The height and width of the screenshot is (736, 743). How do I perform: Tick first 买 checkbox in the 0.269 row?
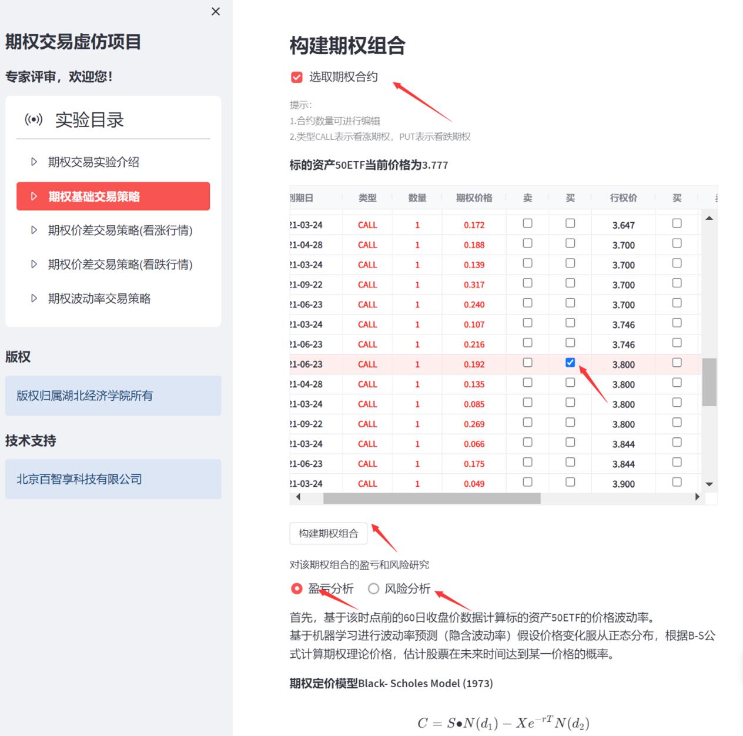570,423
